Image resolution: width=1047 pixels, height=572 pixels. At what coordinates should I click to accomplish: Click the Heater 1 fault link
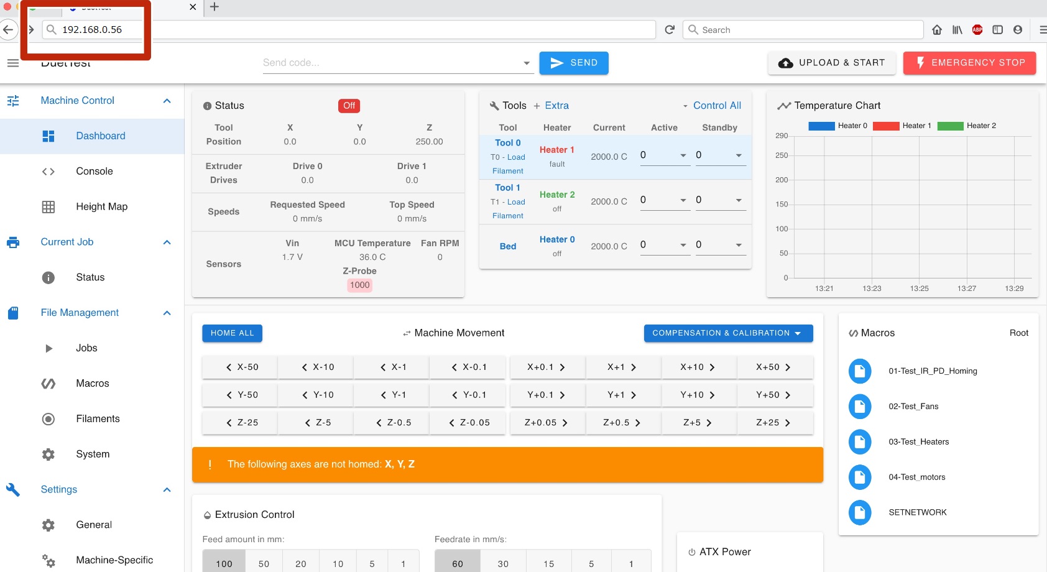(557, 150)
